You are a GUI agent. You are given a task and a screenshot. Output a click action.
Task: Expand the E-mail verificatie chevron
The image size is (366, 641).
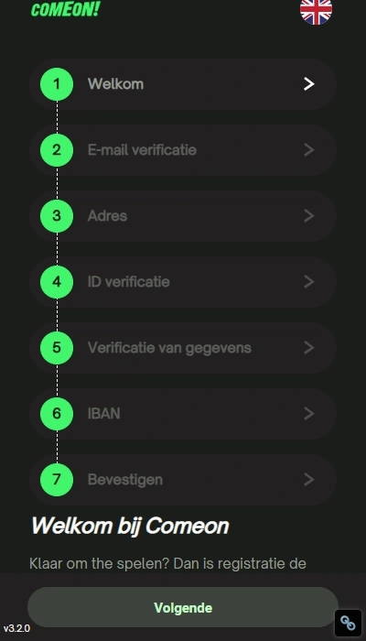click(x=309, y=150)
